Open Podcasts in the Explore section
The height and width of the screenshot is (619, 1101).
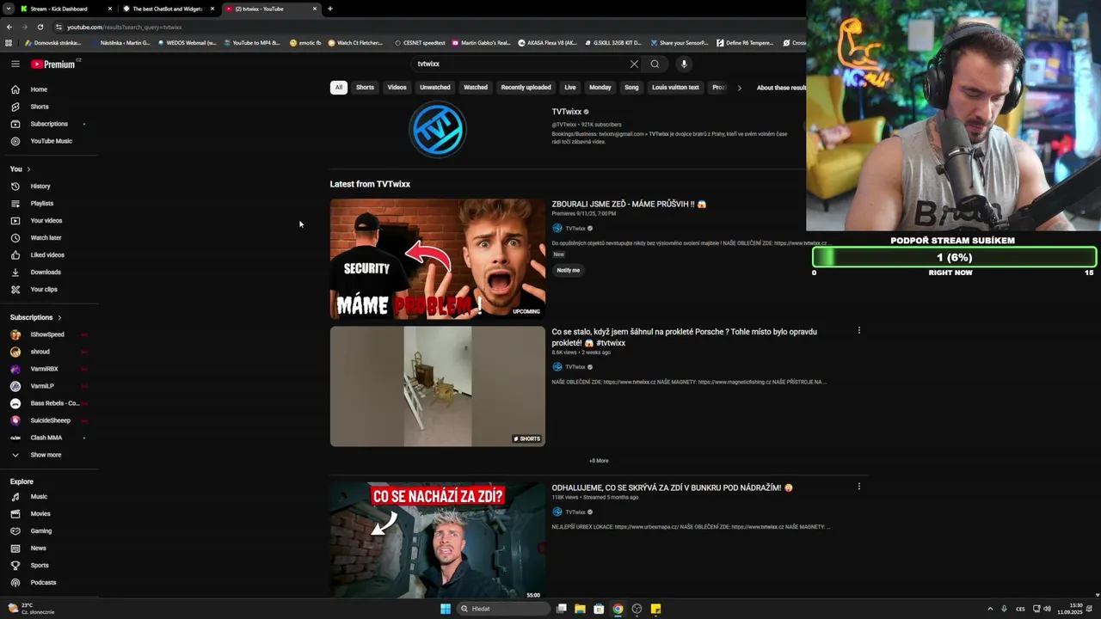tap(43, 583)
